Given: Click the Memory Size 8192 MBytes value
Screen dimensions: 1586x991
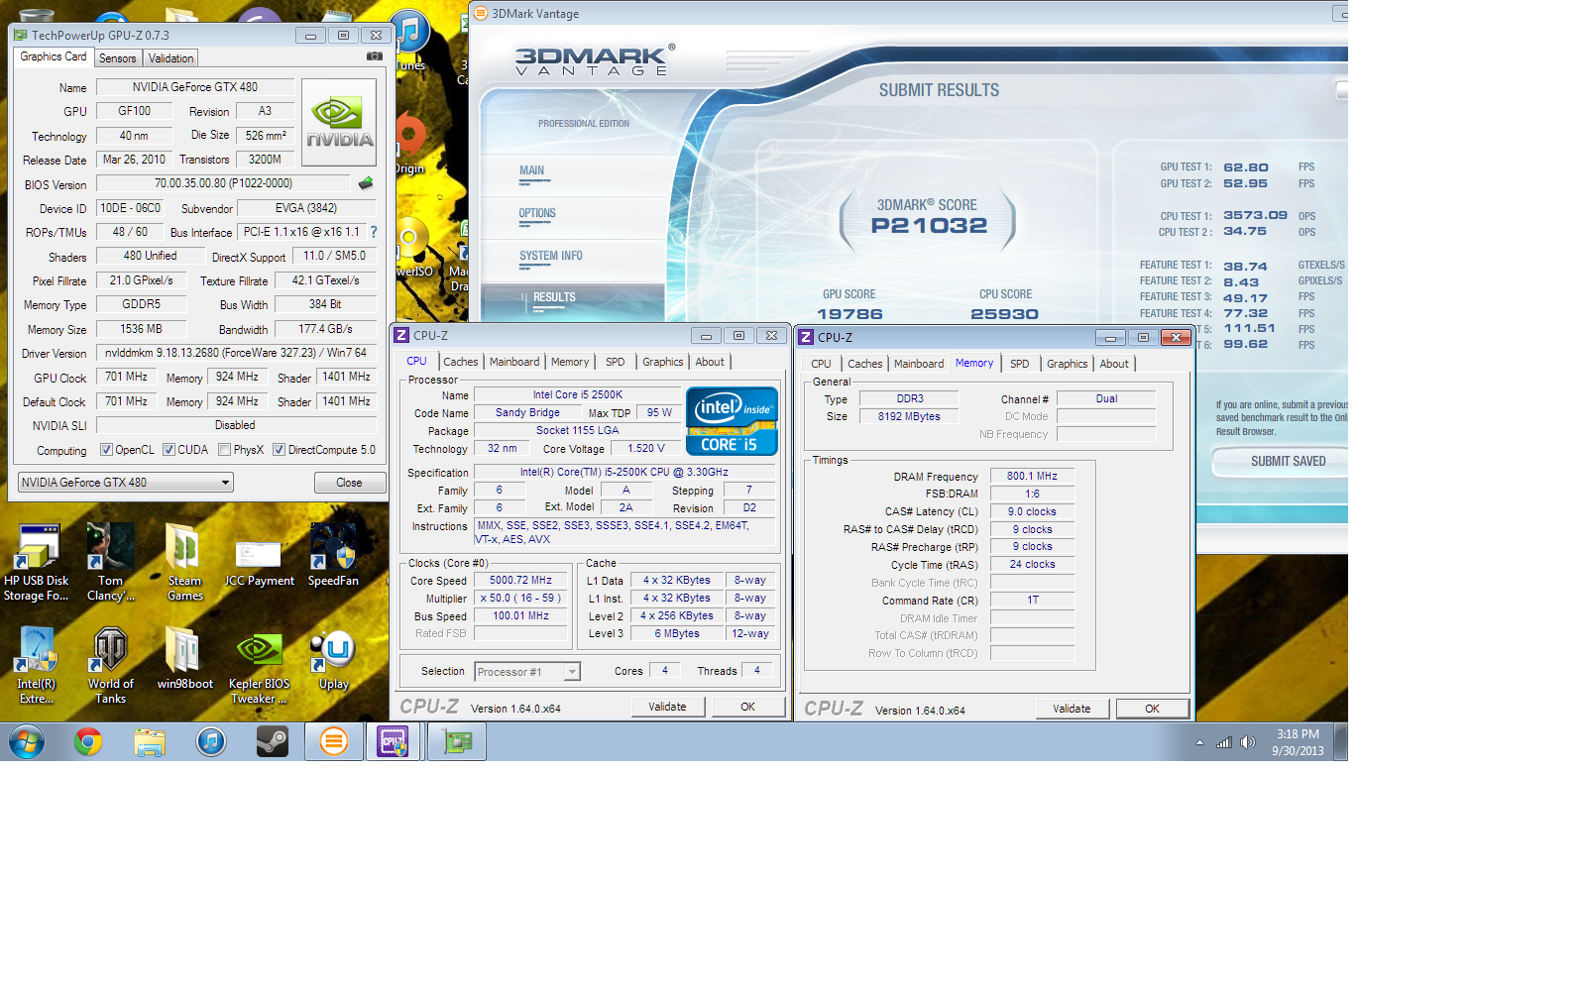Looking at the screenshot, I should tap(909, 416).
